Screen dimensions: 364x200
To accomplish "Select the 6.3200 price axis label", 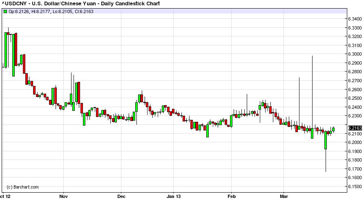I will click(355, 36).
